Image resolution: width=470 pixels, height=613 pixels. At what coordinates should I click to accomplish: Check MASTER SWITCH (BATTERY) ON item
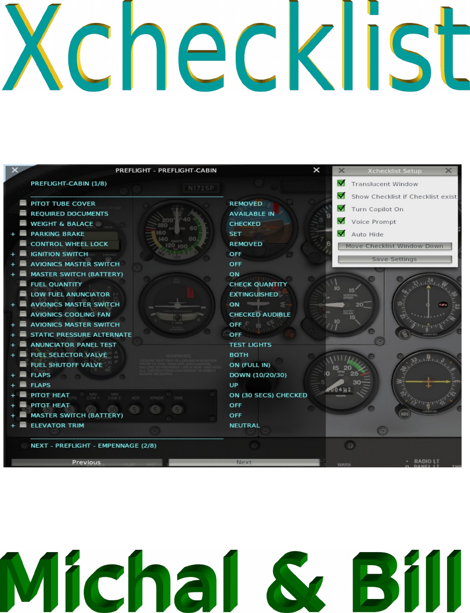point(23,273)
